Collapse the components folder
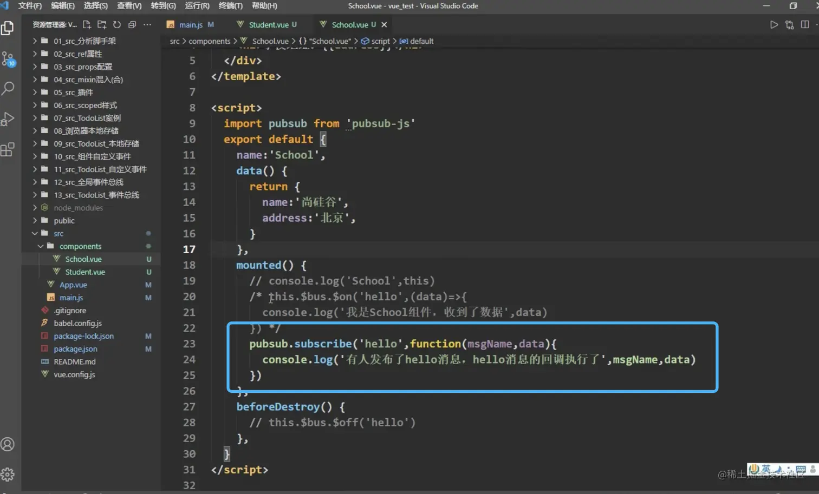Image resolution: width=819 pixels, height=494 pixels. (x=80, y=246)
